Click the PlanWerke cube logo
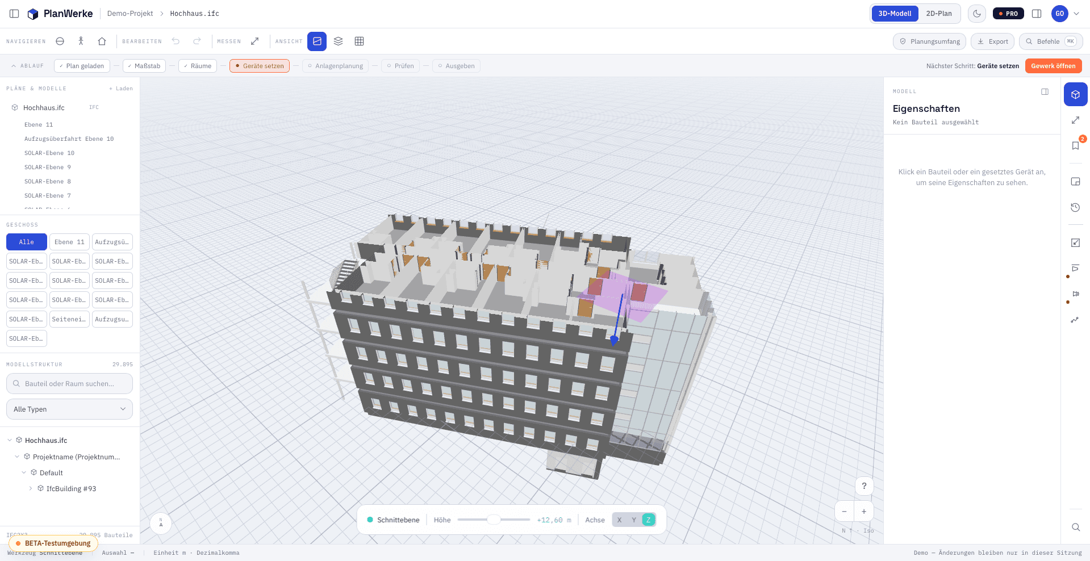The width and height of the screenshot is (1090, 561). [x=33, y=14]
